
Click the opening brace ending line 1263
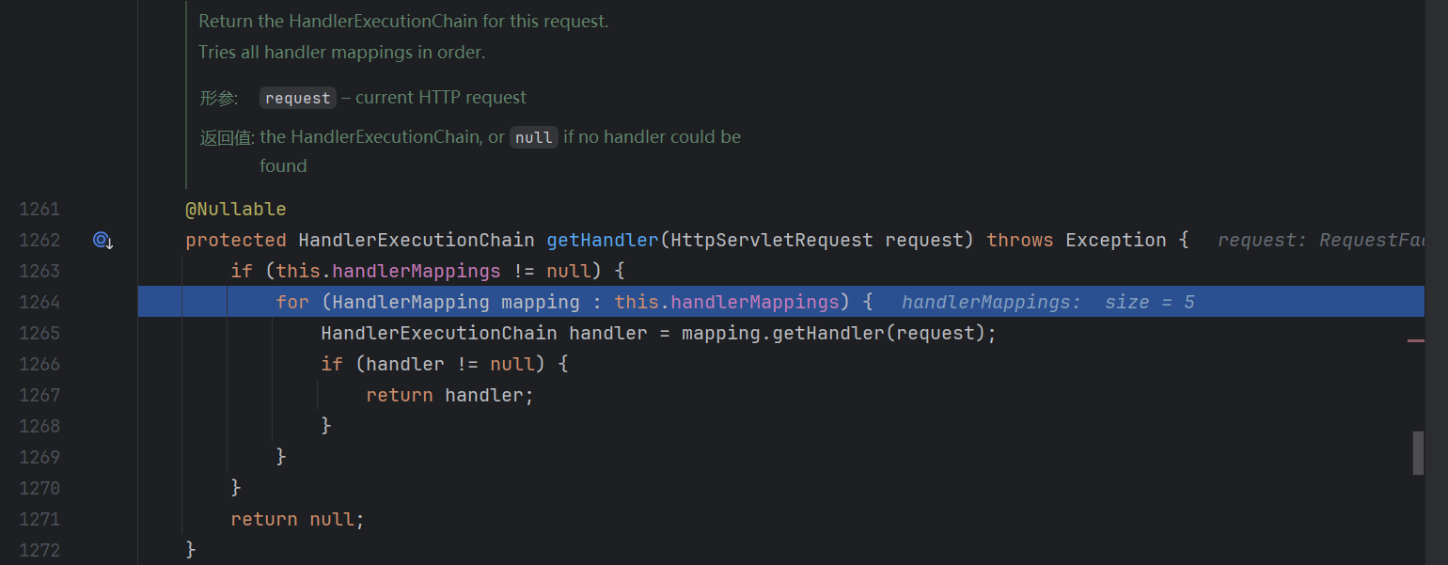pos(620,271)
